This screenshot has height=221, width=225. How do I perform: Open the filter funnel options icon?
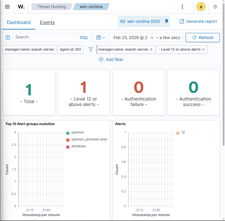click(x=91, y=49)
